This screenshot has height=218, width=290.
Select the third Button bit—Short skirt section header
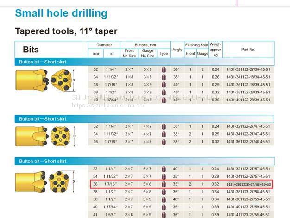click(x=43, y=161)
